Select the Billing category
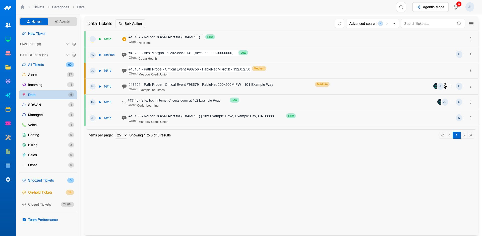 (x=48, y=145)
